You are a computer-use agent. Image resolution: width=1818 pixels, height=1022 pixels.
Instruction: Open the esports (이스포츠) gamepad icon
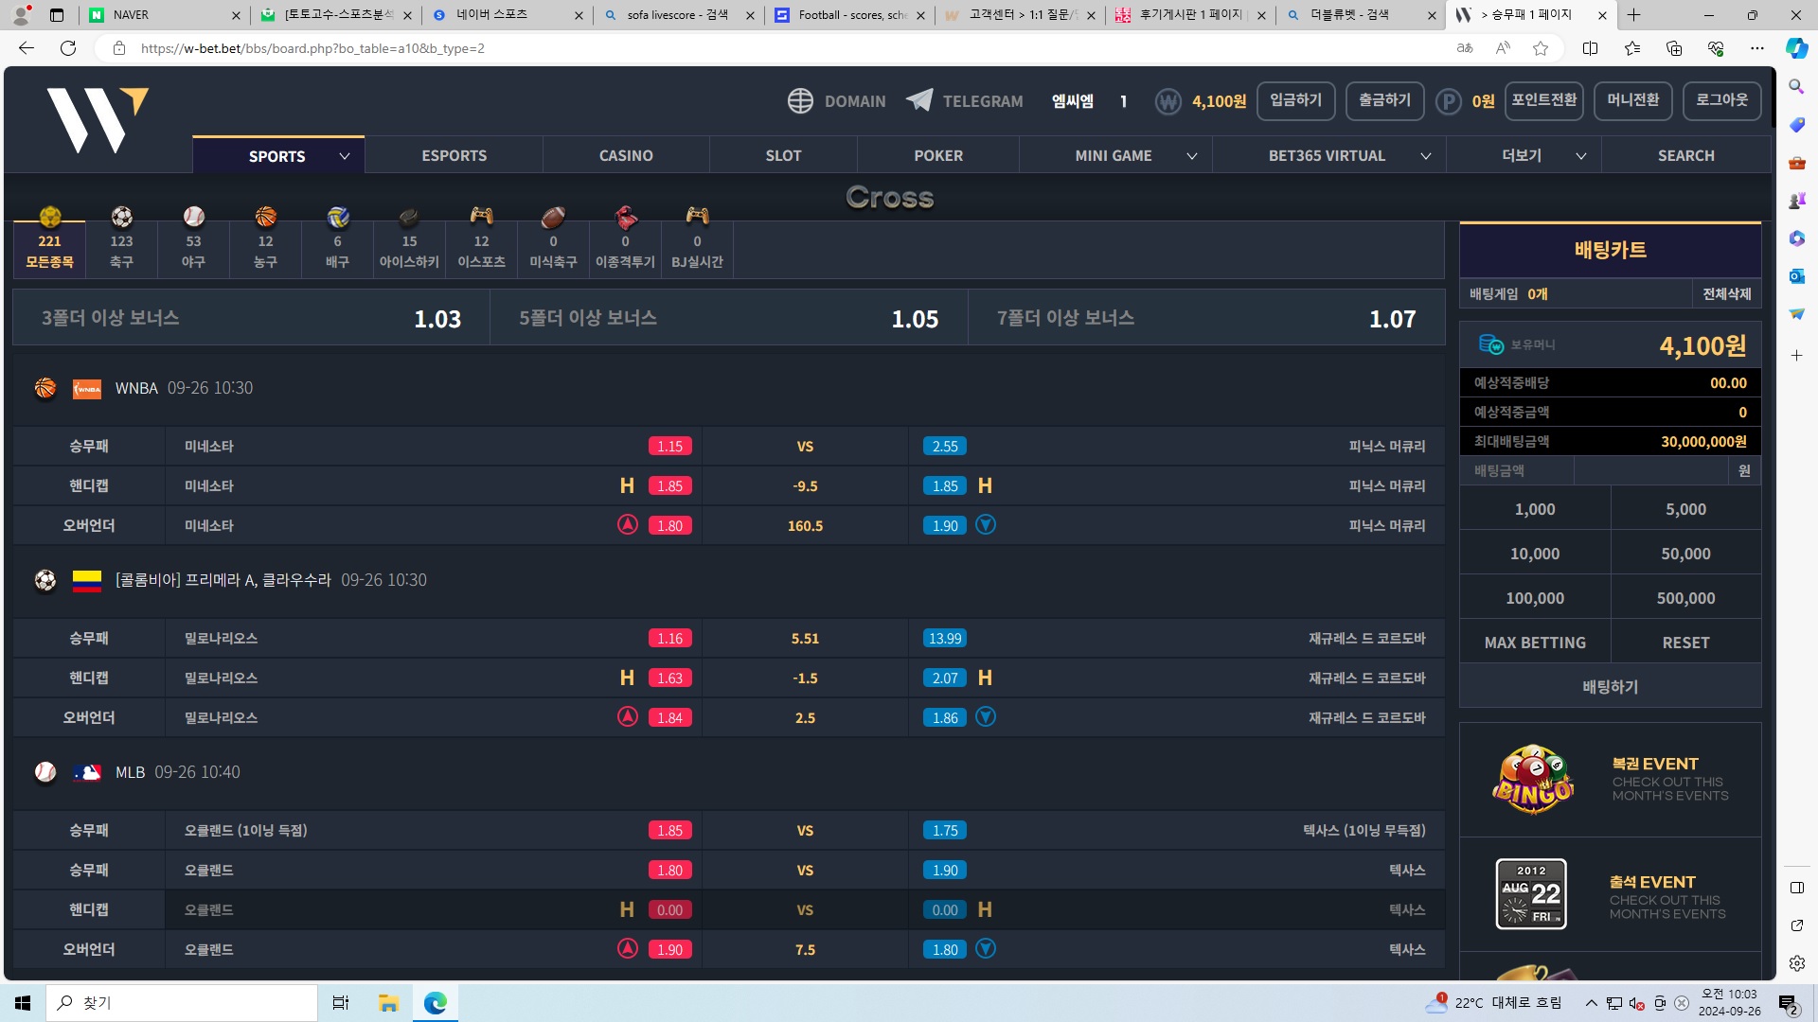click(481, 218)
